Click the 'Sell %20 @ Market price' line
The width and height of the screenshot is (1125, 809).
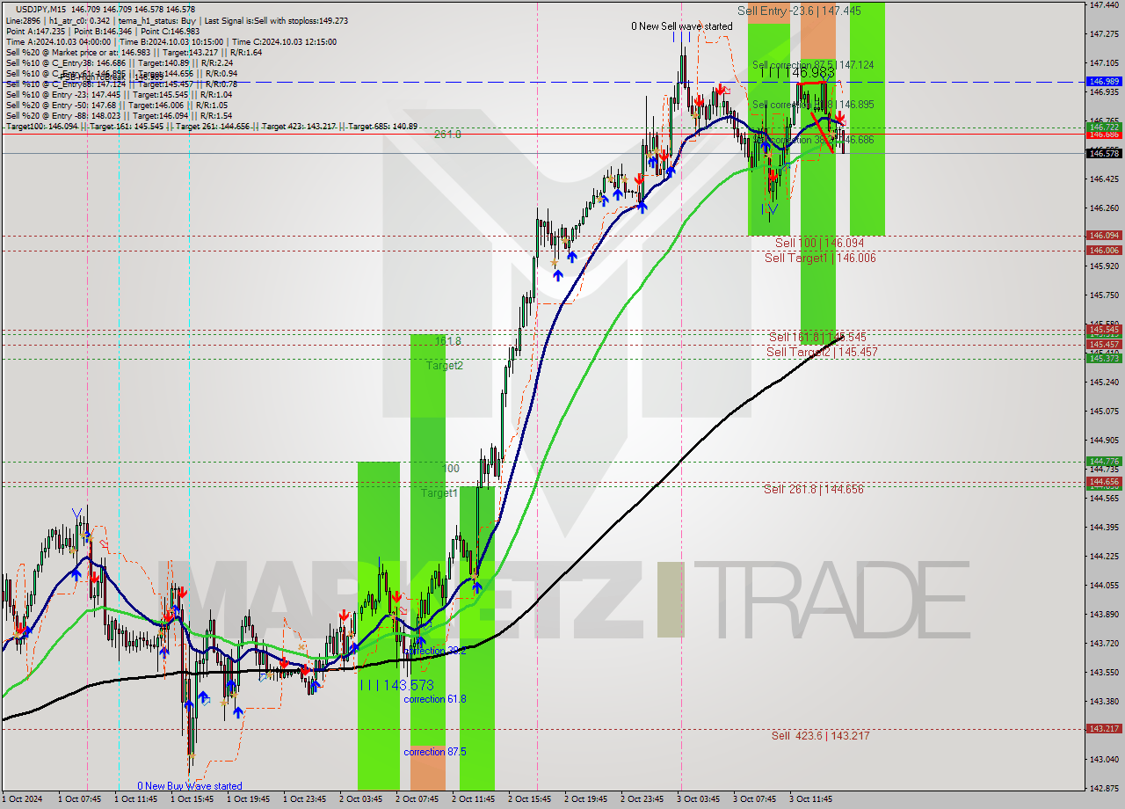click(134, 52)
